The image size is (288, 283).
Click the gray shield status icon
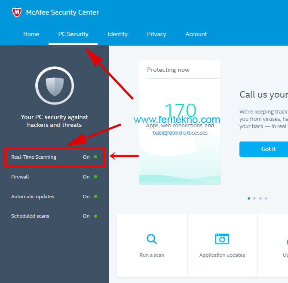click(x=55, y=86)
